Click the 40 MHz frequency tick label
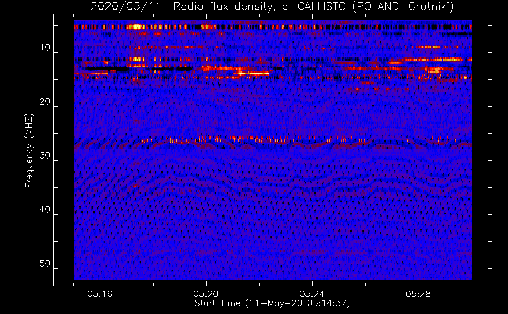Image resolution: width=508 pixels, height=314 pixels. [45, 209]
